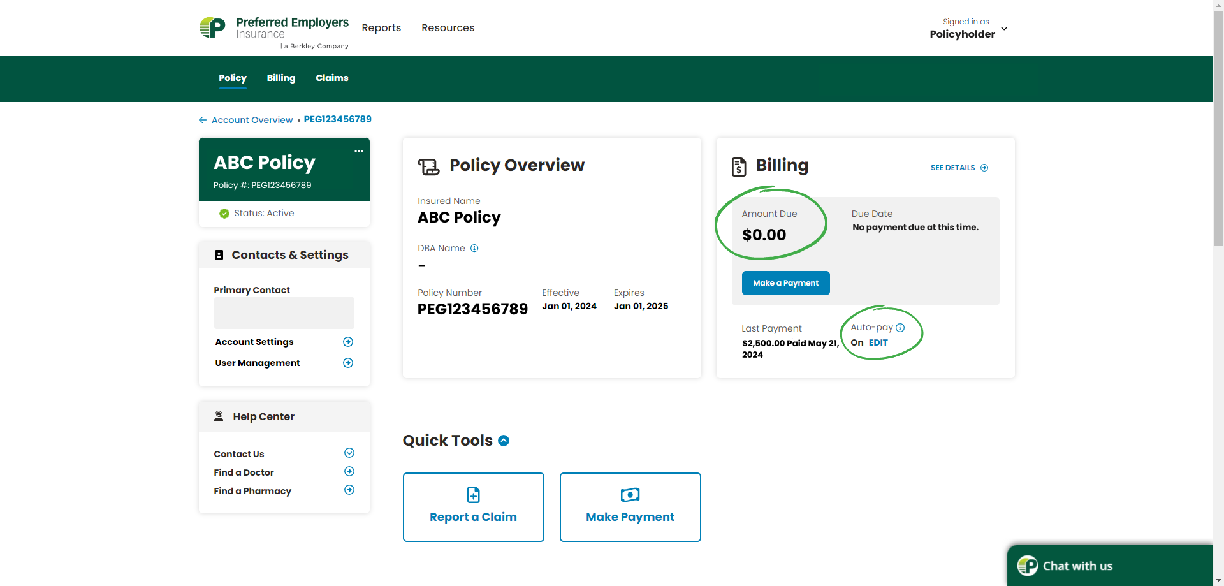Screen dimensions: 1224x586
Task: Click the Primary Contact input field
Action: click(x=284, y=312)
